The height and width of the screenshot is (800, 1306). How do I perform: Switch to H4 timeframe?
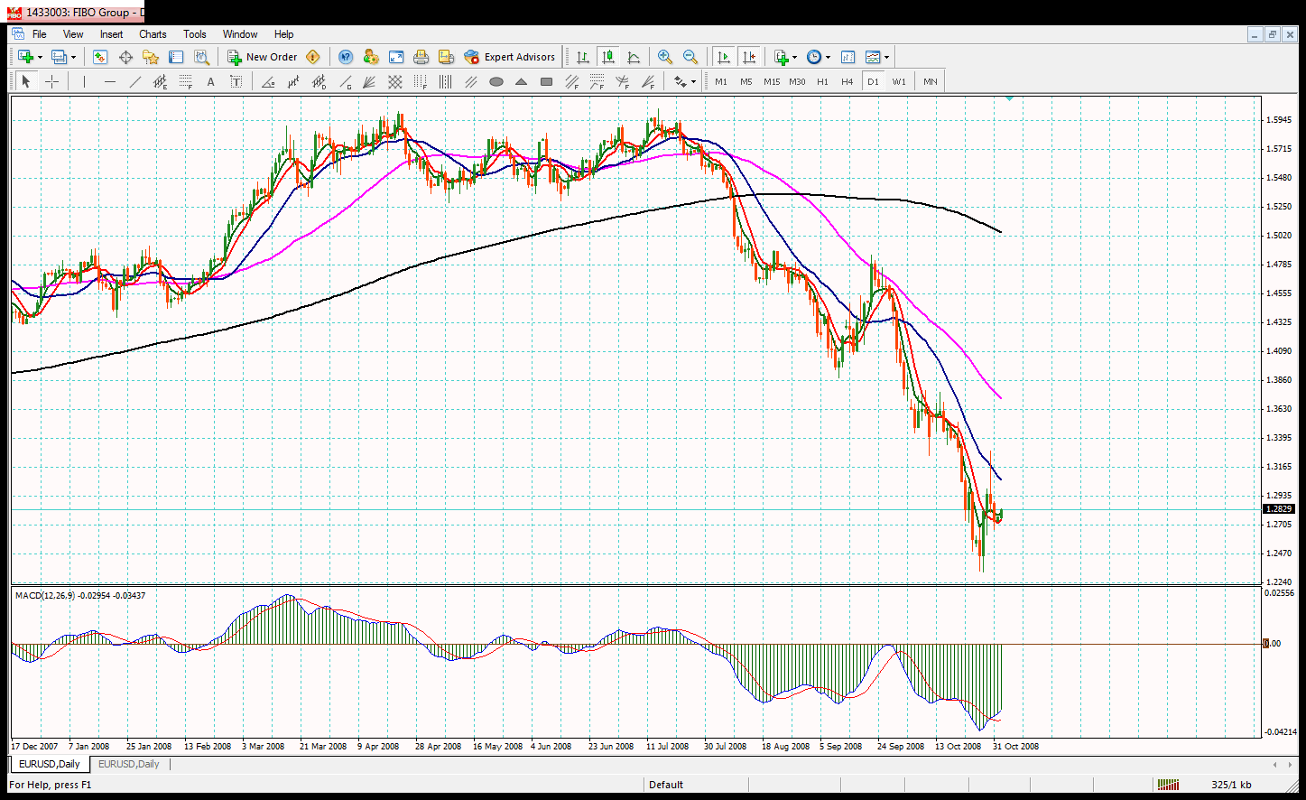tap(848, 81)
